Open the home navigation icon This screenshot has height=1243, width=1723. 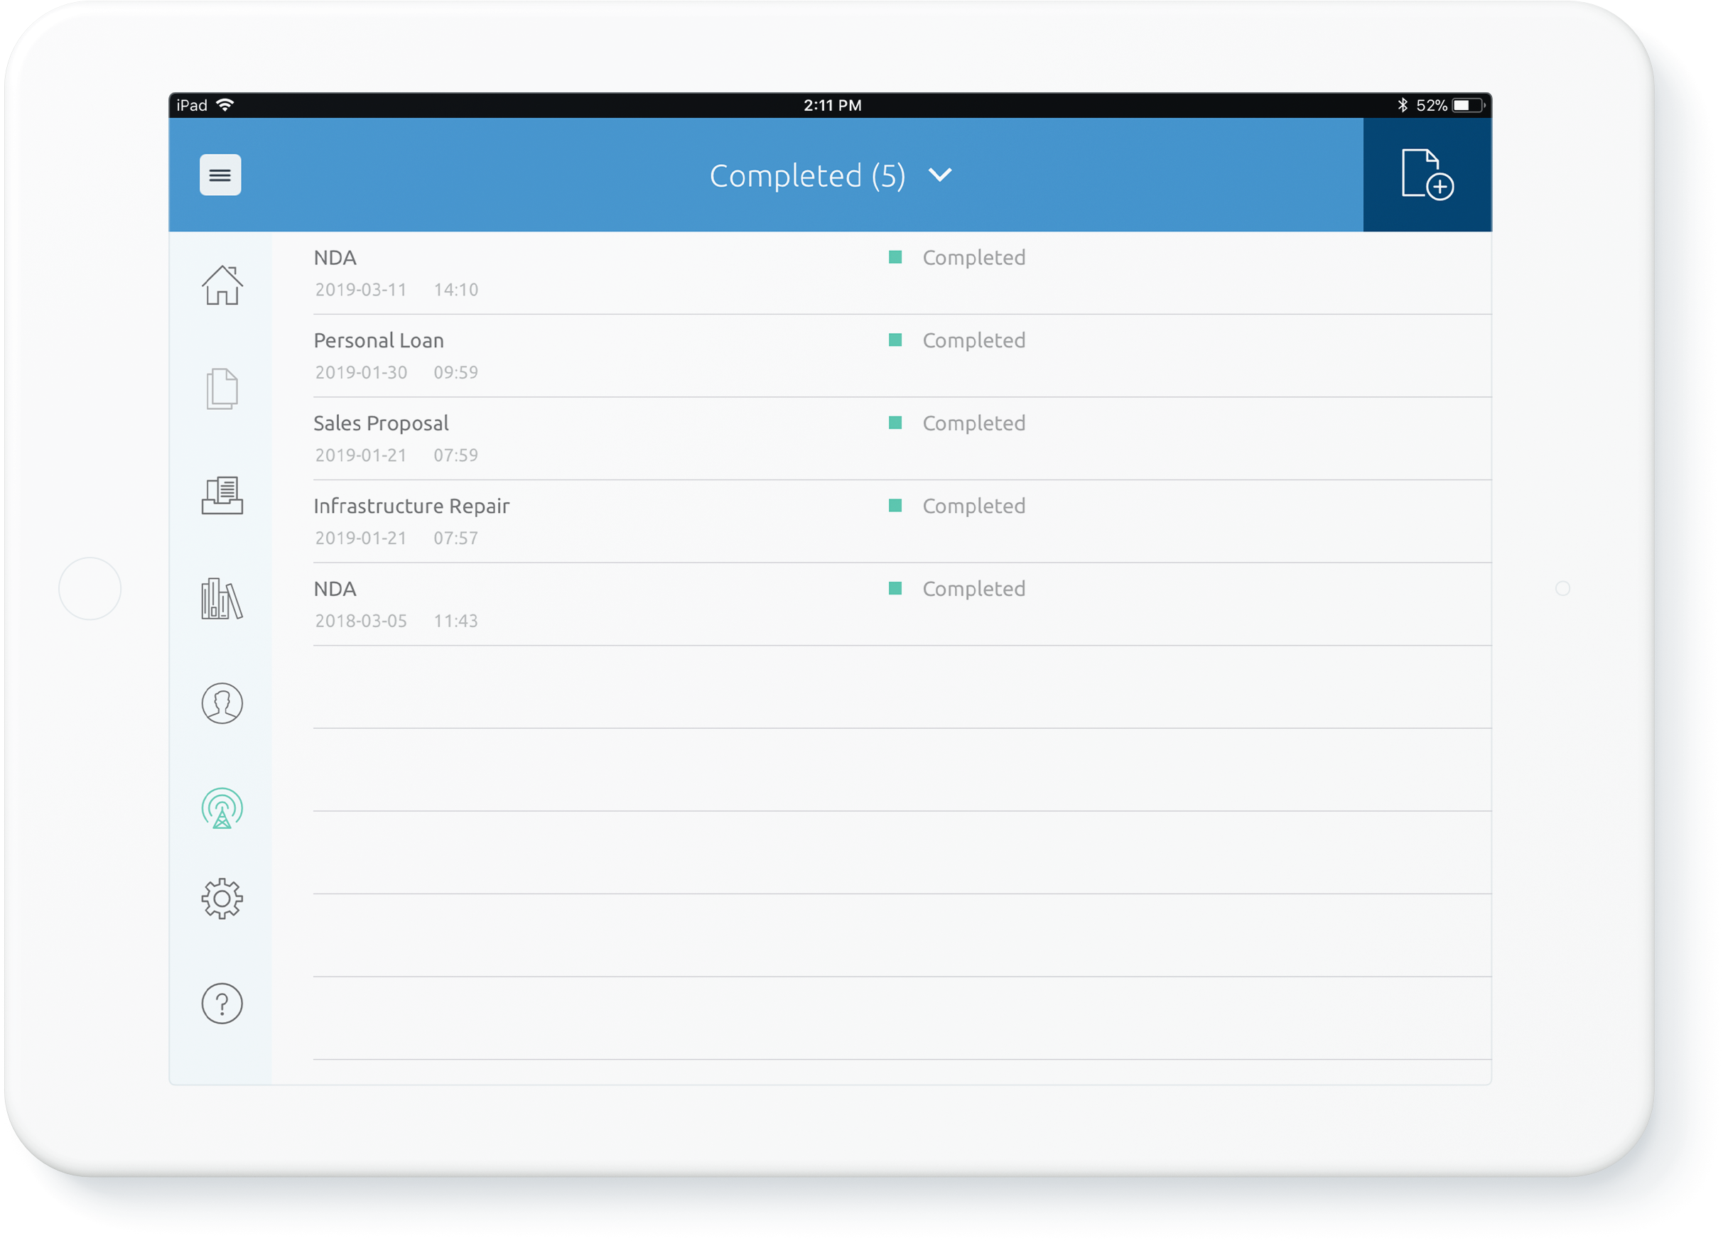[x=223, y=282]
